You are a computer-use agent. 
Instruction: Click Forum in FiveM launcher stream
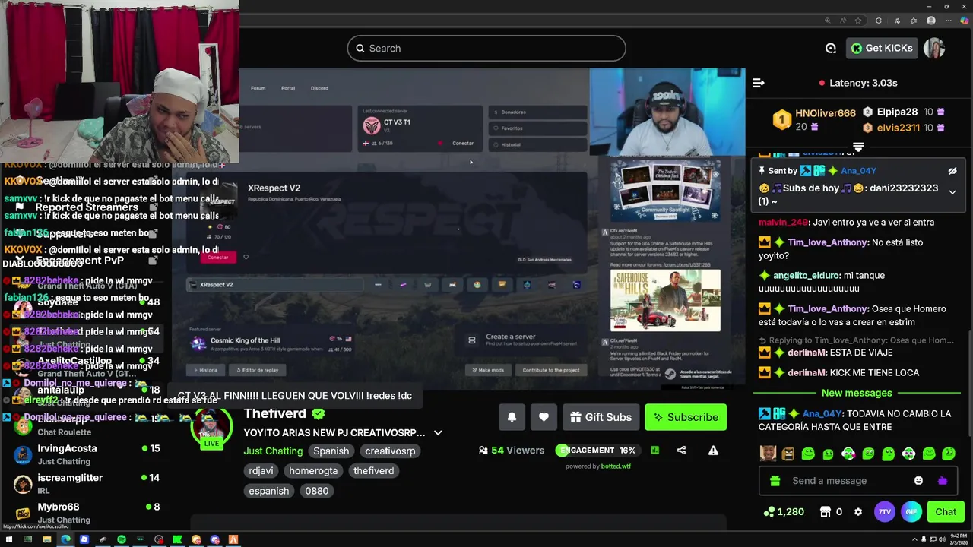click(x=258, y=88)
